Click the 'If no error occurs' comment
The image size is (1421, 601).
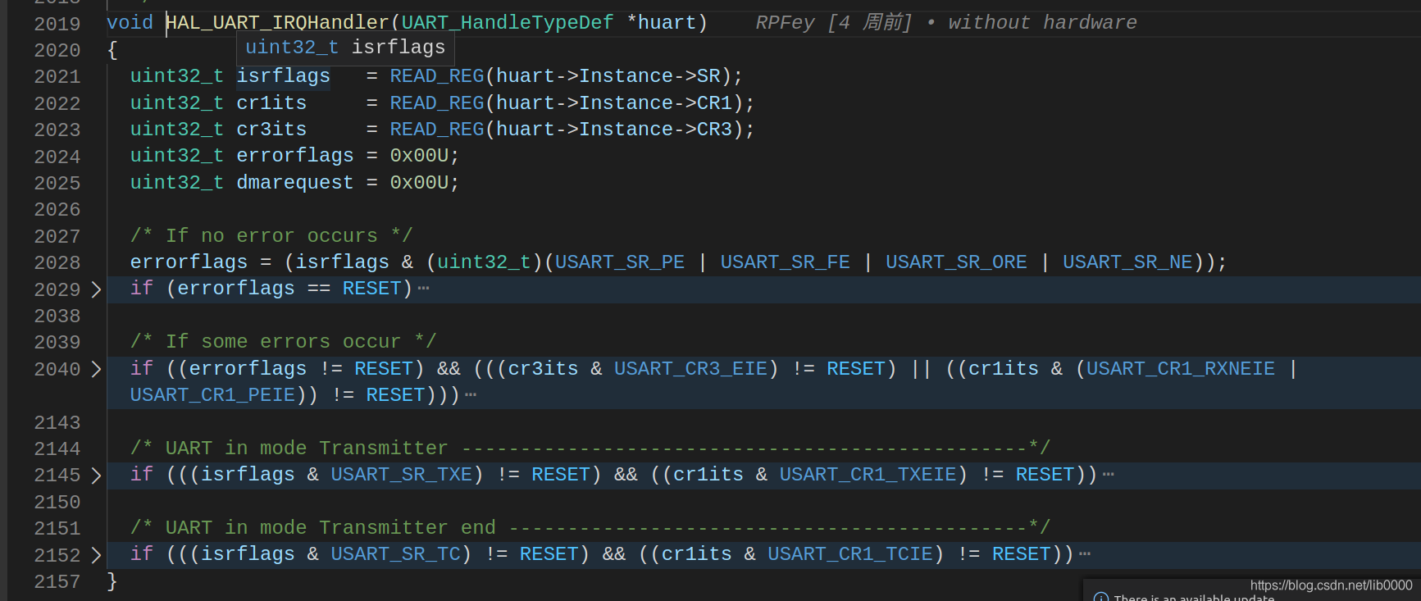click(x=271, y=236)
